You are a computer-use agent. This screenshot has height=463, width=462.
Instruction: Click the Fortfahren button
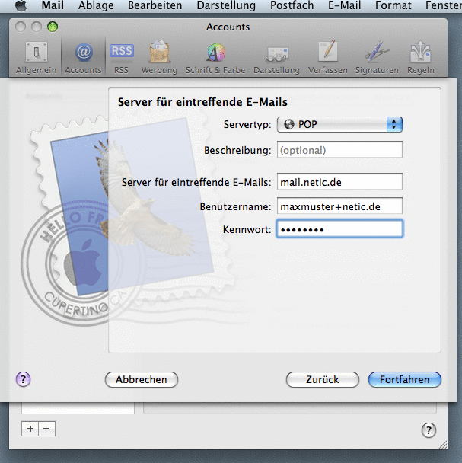pos(405,379)
